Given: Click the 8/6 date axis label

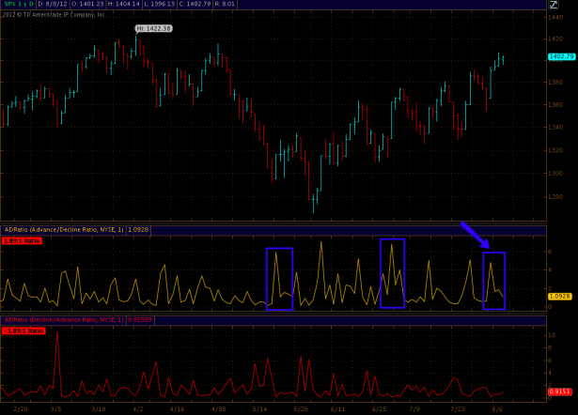Looking at the screenshot, I should tap(497, 409).
